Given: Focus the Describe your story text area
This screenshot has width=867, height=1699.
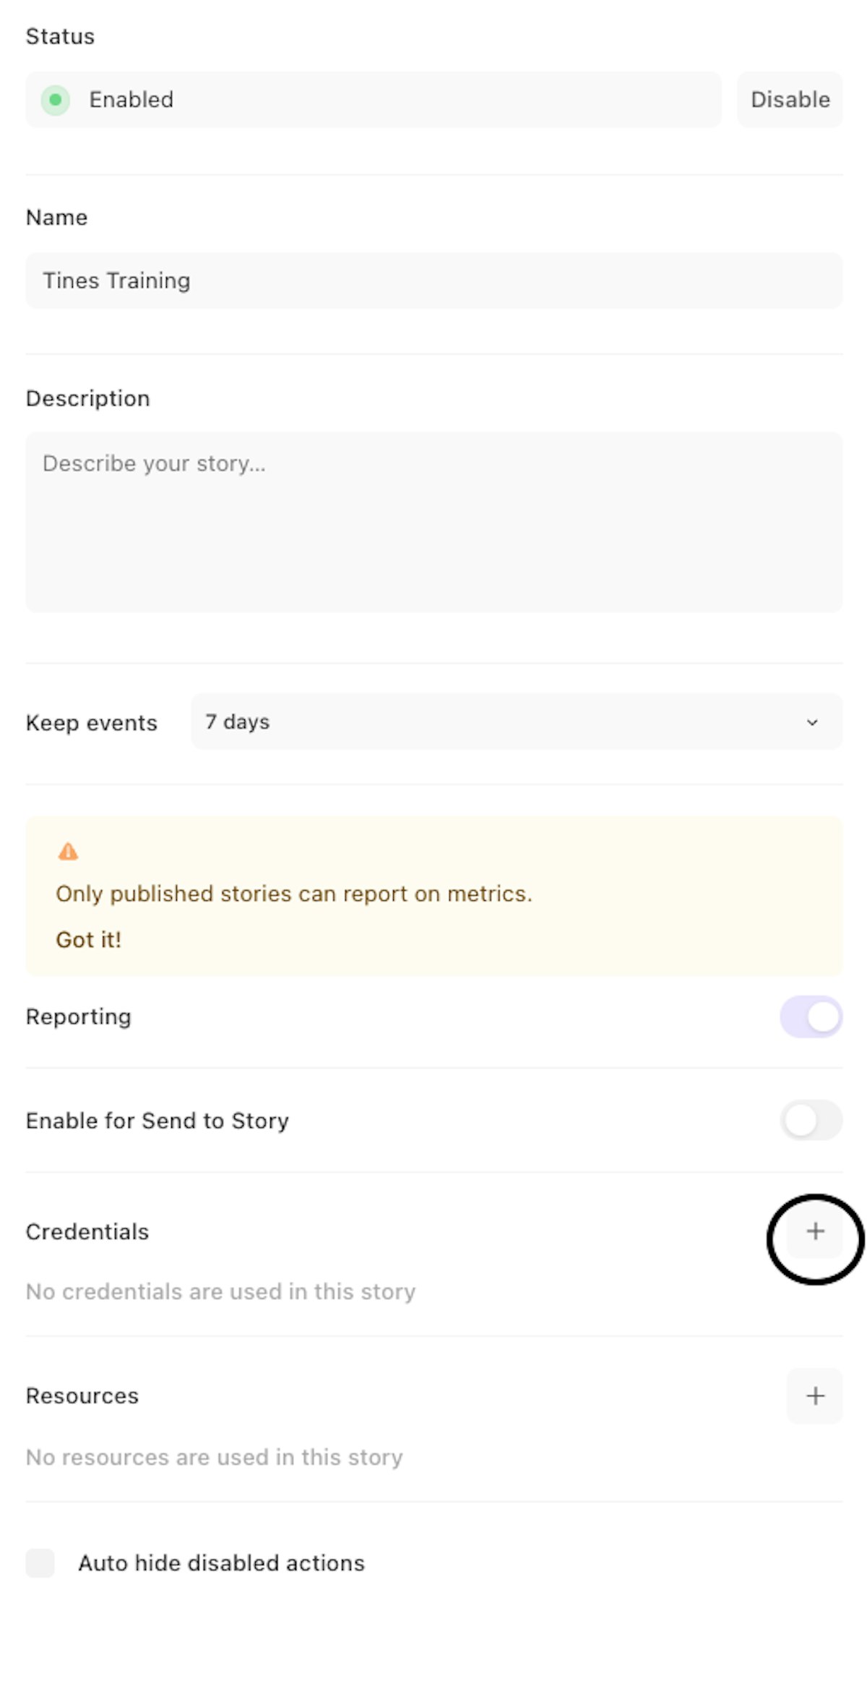Looking at the screenshot, I should point(433,522).
